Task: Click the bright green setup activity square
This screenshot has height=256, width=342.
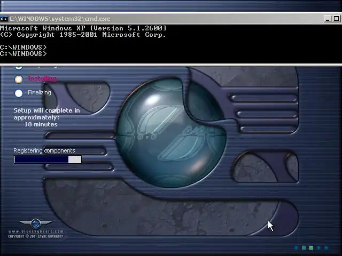Action: [312, 247]
